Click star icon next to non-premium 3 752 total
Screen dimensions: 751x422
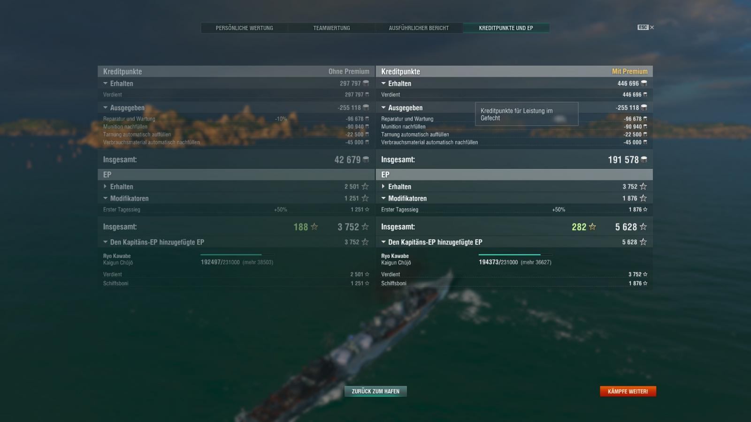point(365,227)
